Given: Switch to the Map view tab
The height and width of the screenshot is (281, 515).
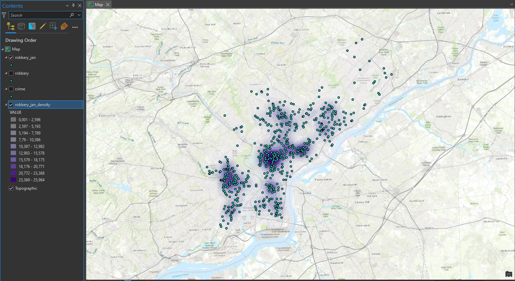Looking at the screenshot, I should (x=99, y=4).
